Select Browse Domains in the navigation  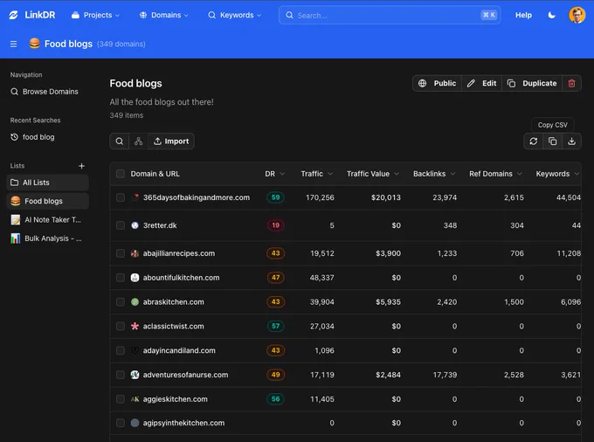[45, 92]
